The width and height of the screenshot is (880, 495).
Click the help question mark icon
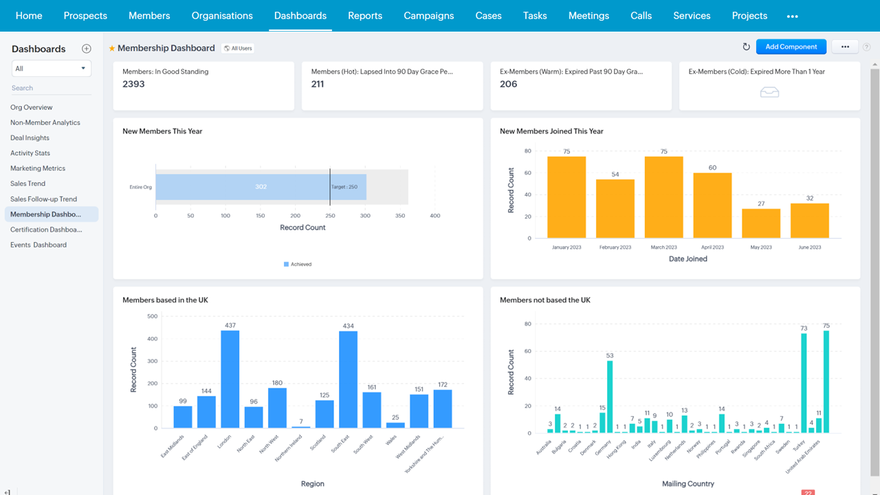coord(866,47)
